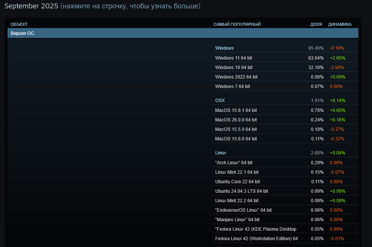Select the Linux Mint 22.1 64 bit row
Screen dimensions: 372x247
[285, 172]
